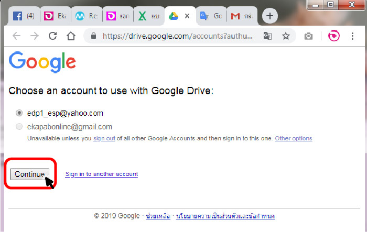Open a new tab with plus button
The width and height of the screenshot is (367, 232).
(x=270, y=16)
